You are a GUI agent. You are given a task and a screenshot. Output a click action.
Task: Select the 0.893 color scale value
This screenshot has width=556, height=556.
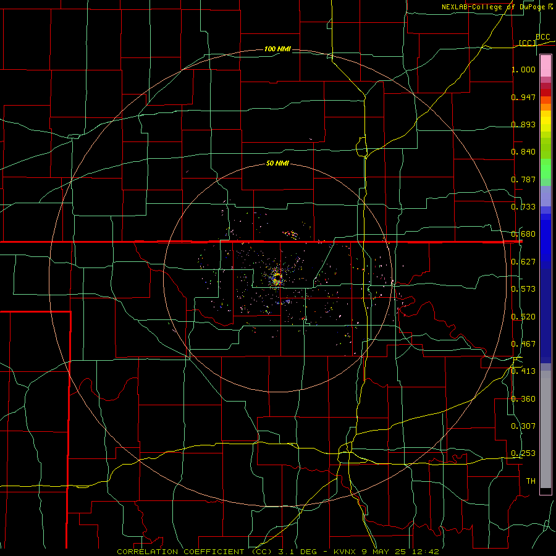(523, 124)
